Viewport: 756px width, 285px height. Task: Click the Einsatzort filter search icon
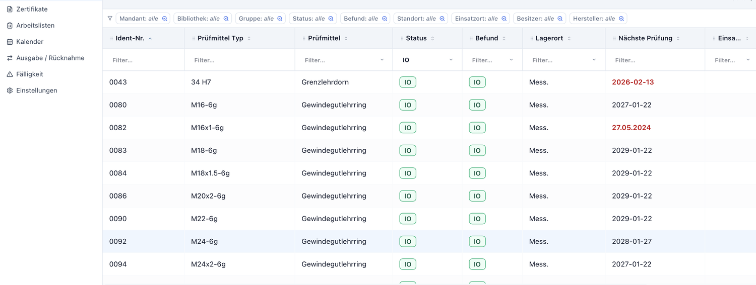click(504, 19)
